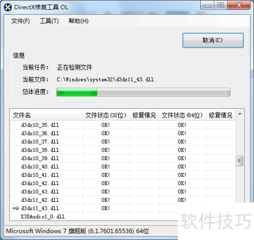Image resolution: width=254 pixels, height=240 pixels.
Task: Open the 工具(T) menu
Action: pos(49,21)
